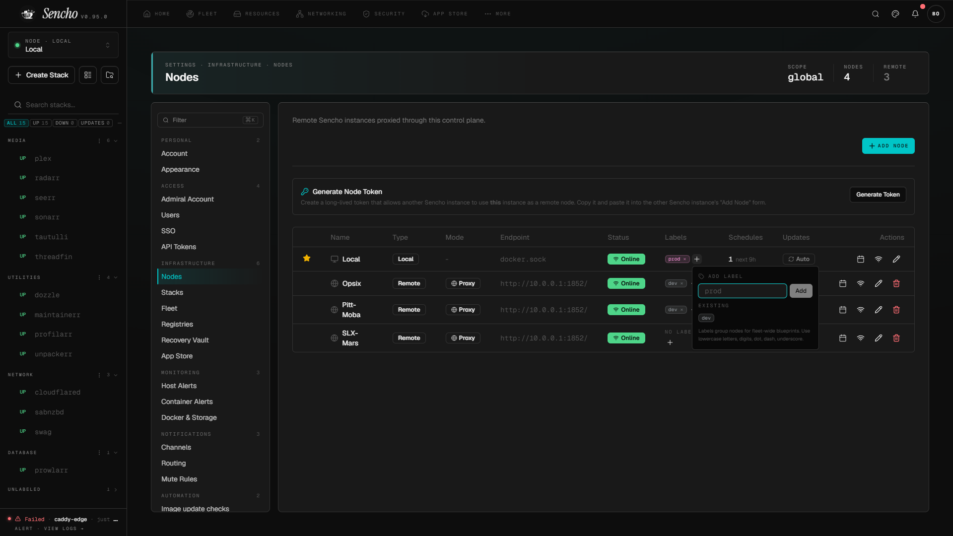Image resolution: width=953 pixels, height=536 pixels.
Task: Toggle the add-label plus button on Local row
Action: pyautogui.click(x=697, y=259)
